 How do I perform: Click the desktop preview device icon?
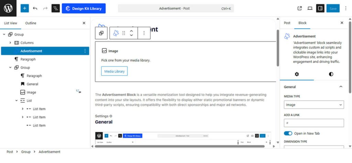[x=310, y=9]
